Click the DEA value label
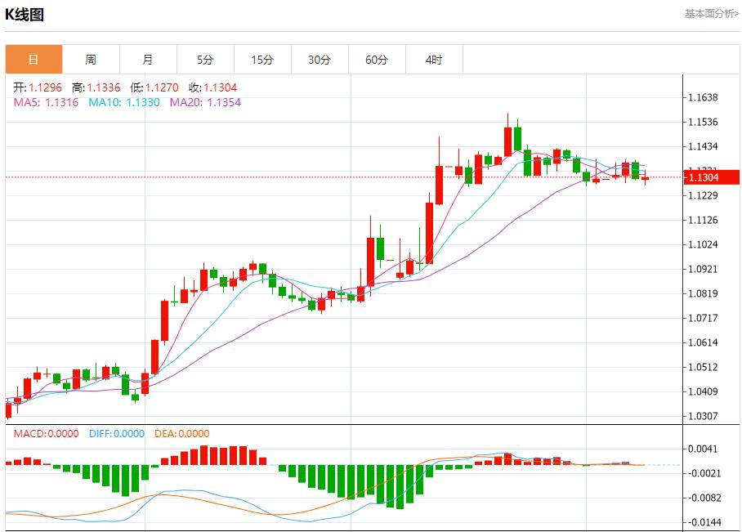 [182, 434]
